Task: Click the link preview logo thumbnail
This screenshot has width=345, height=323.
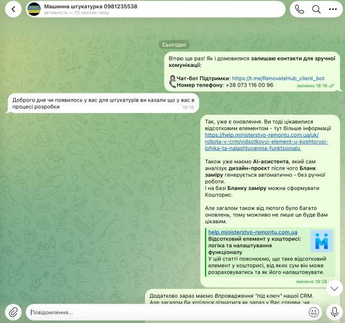Action: pyautogui.click(x=322, y=241)
